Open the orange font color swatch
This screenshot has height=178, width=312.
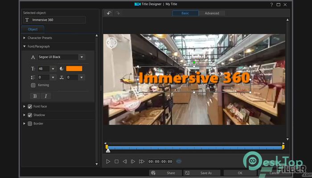74,69
